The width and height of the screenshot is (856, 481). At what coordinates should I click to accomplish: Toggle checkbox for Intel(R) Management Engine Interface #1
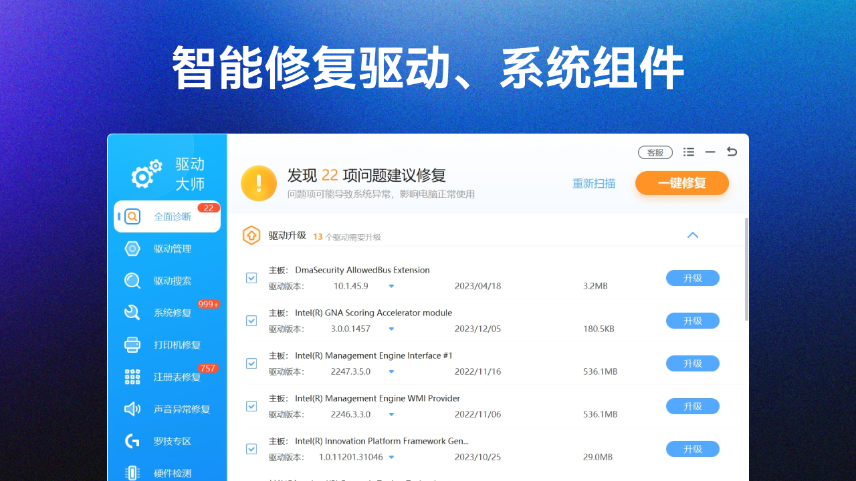point(251,363)
